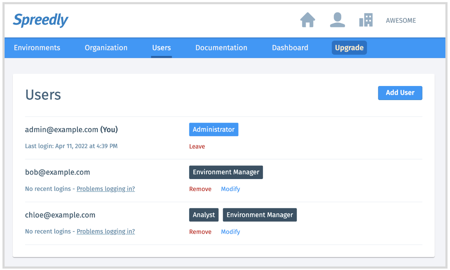Open the Documentation tab
The width and height of the screenshot is (450, 270).
[221, 48]
